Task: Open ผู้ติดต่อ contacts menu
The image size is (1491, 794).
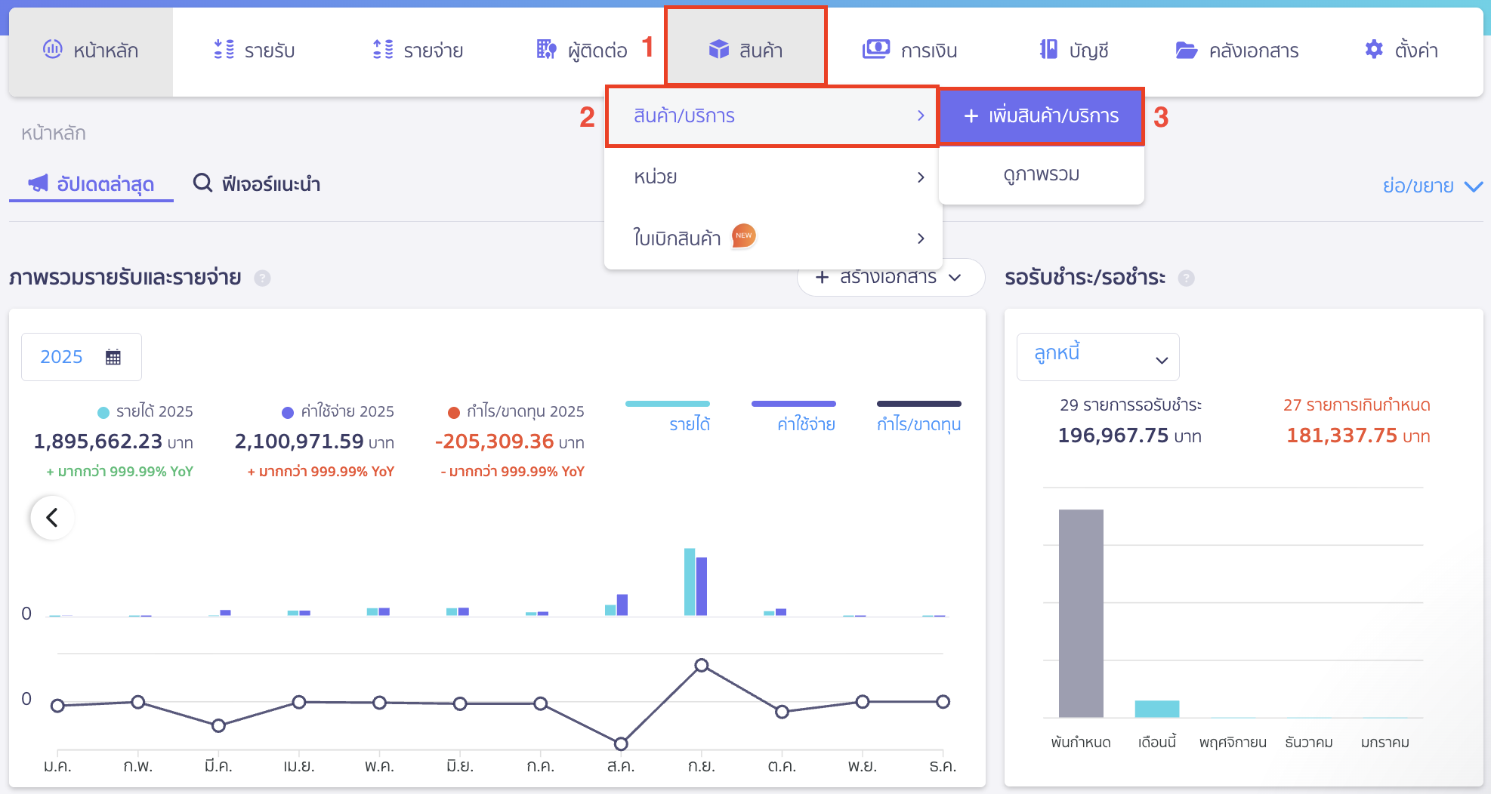Action: 582,51
